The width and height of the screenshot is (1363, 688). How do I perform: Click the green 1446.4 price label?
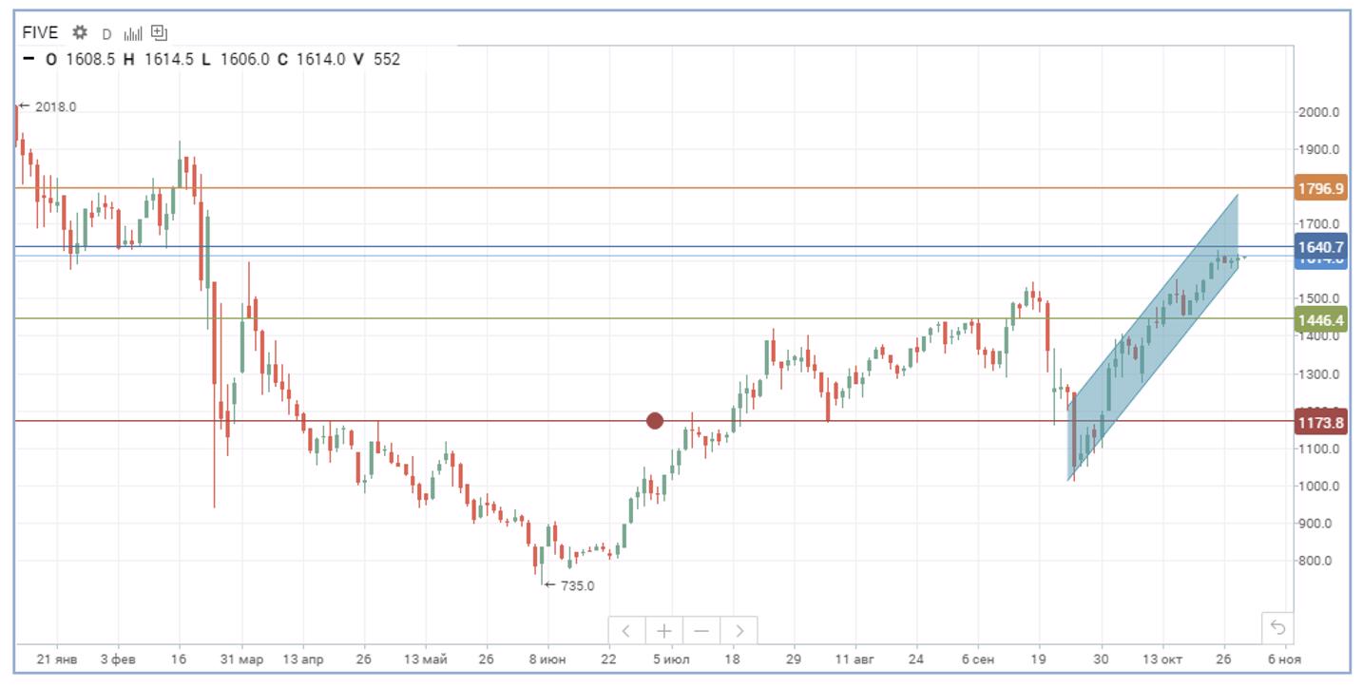coord(1321,320)
